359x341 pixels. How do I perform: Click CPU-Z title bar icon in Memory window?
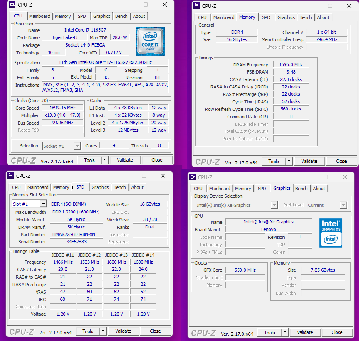196,6
